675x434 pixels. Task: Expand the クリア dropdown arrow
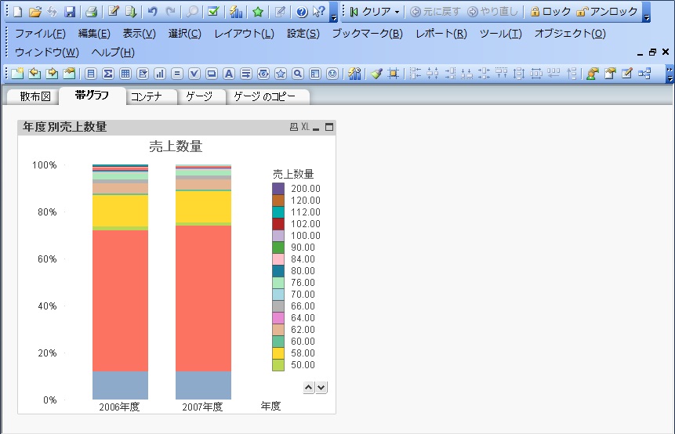click(x=397, y=12)
